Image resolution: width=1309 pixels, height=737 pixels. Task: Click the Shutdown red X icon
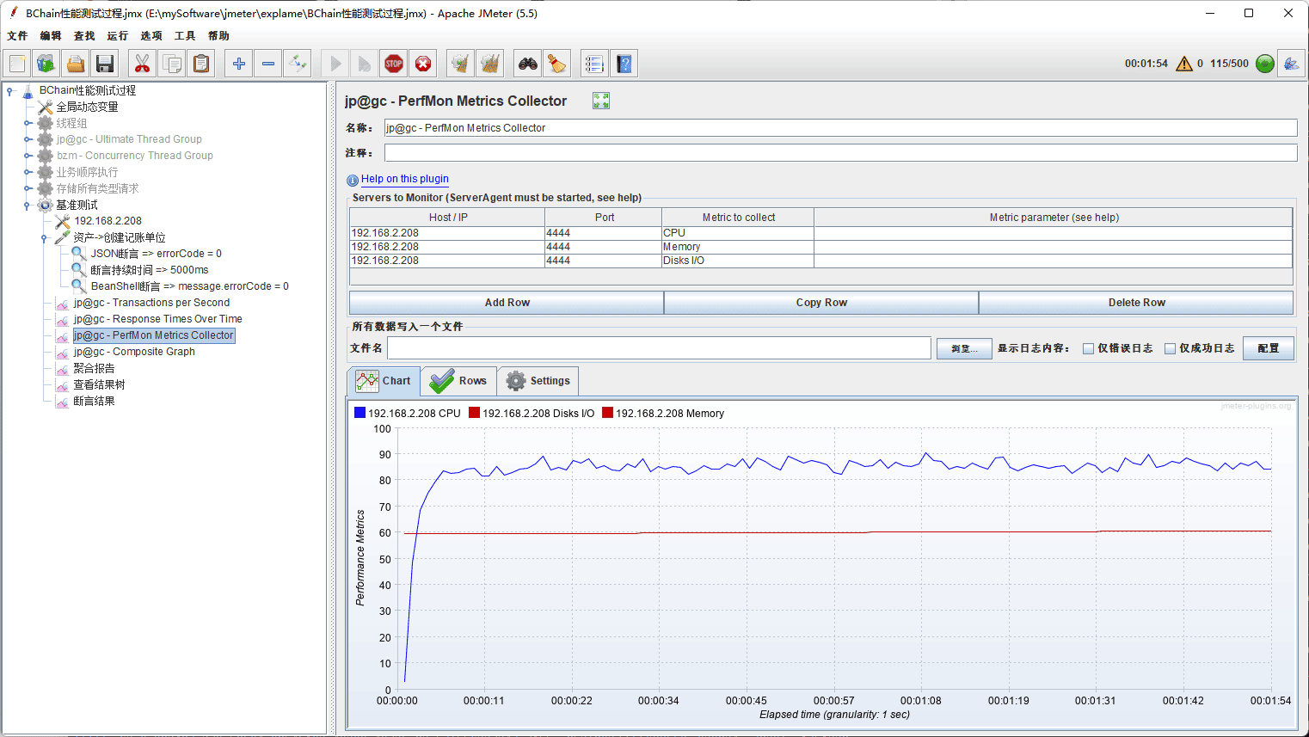pyautogui.click(x=423, y=64)
